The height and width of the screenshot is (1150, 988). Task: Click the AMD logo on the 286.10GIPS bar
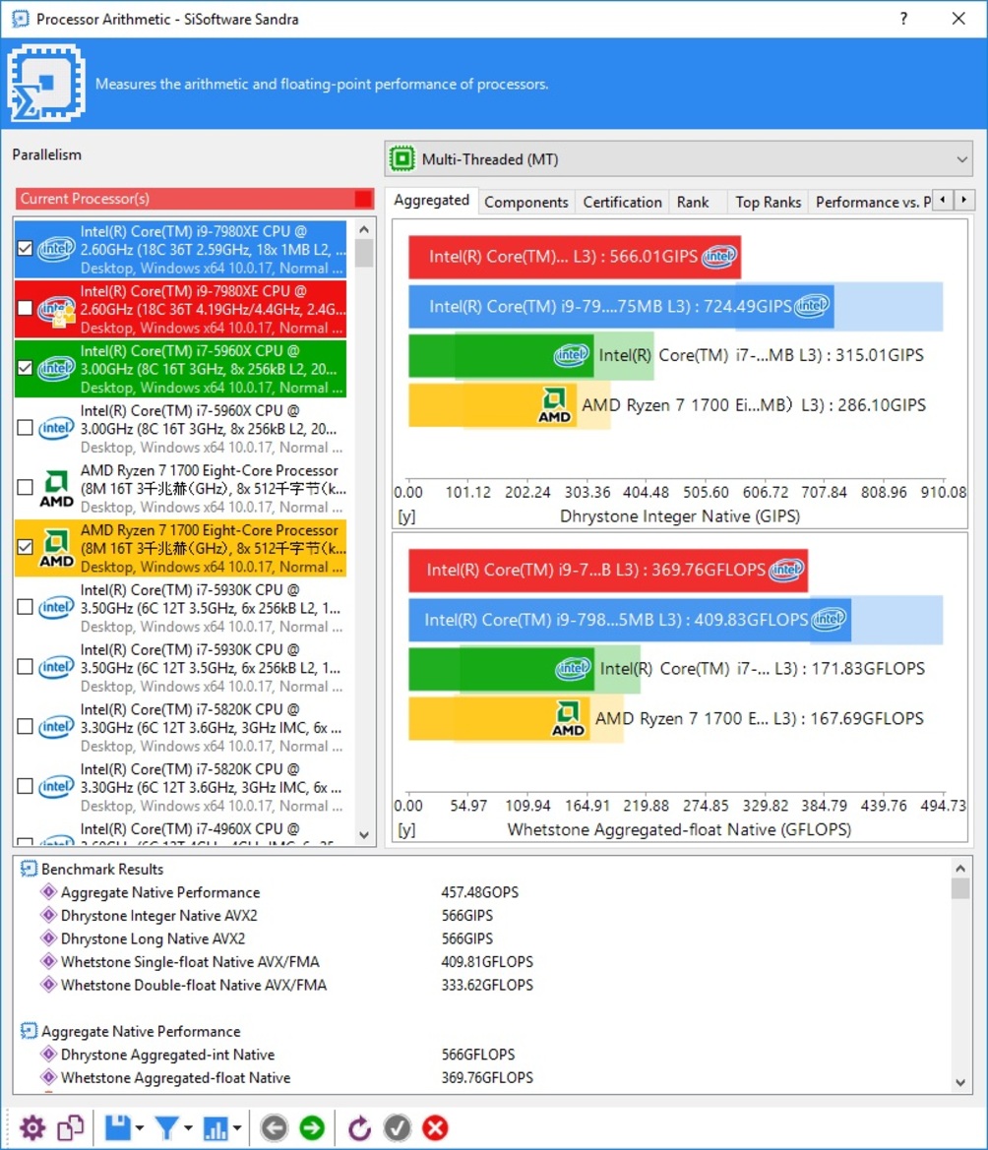(x=554, y=405)
